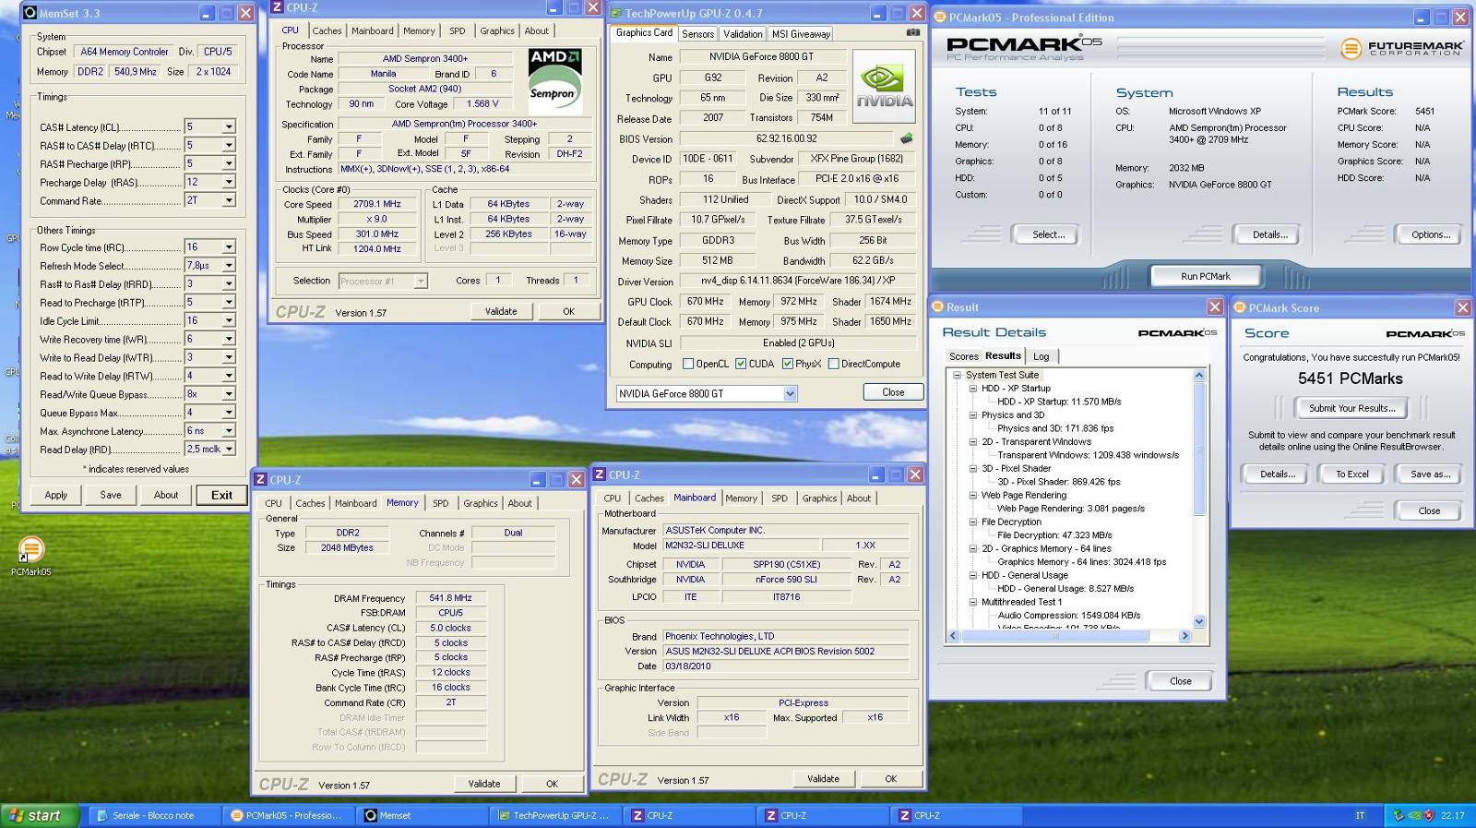This screenshot has width=1476, height=828.
Task: Click the To Excel button
Action: [x=1352, y=474]
